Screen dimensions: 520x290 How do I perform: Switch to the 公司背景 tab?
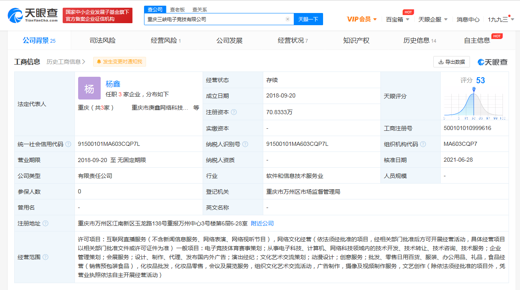pos(39,40)
